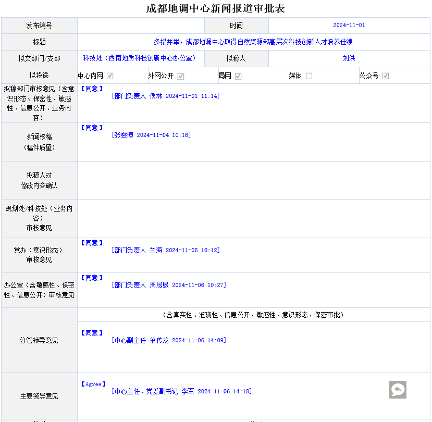Click note text （含真实性、准确性、信息公开…）
Screen dimensions: 432x422
[x=253, y=315]
